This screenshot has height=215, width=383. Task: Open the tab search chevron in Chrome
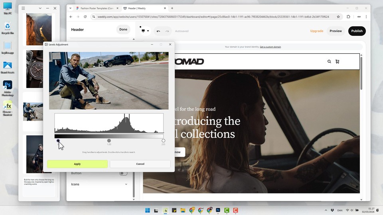click(x=70, y=8)
